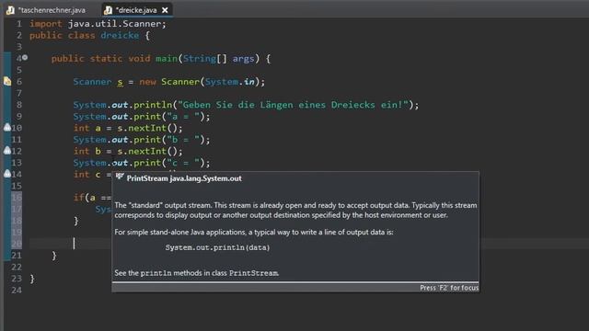Click the Java file icon on dreicke.java tab
The width and height of the screenshot is (589, 331).
(109, 10)
